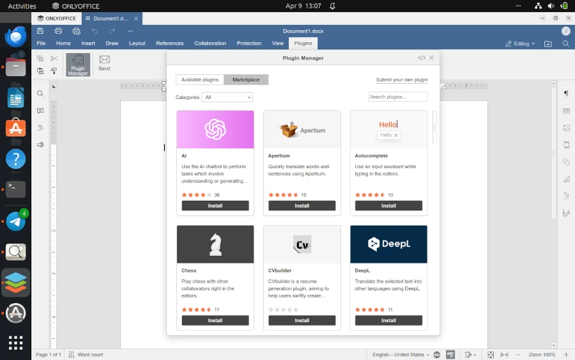The image size is (575, 360).
Task: Toggle fit to page in status bar
Action: (x=491, y=354)
